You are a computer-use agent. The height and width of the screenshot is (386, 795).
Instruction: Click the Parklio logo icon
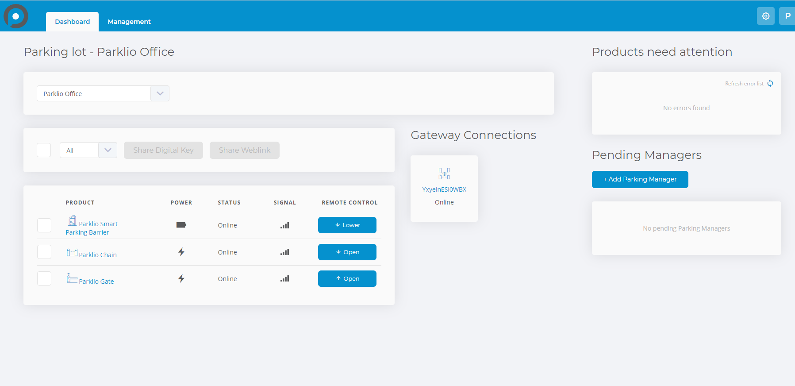16,16
